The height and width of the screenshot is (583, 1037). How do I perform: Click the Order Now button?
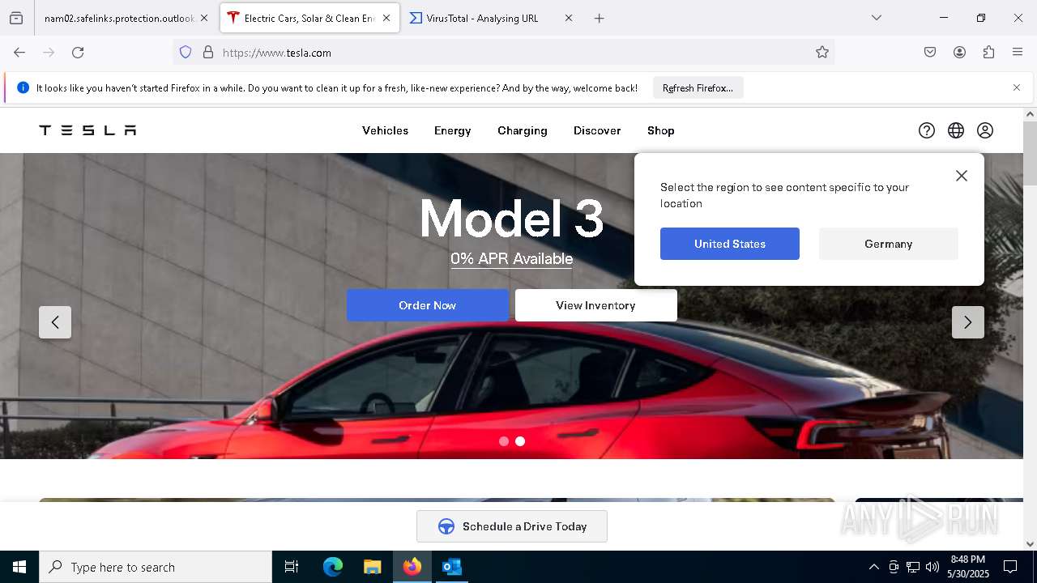click(428, 305)
